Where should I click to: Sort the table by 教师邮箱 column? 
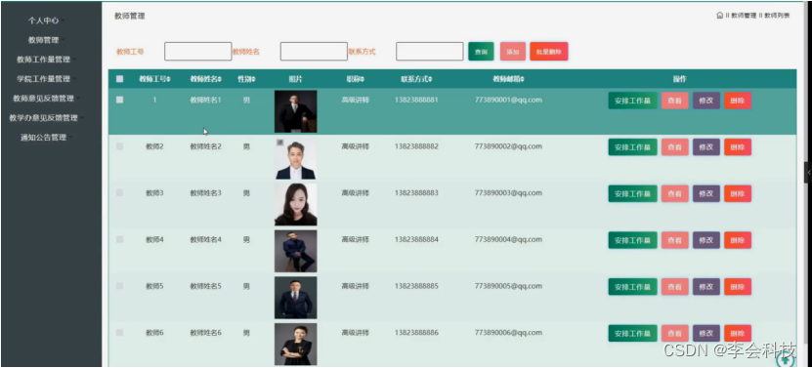tap(508, 79)
